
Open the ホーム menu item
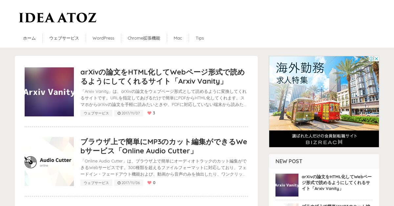coord(29,38)
